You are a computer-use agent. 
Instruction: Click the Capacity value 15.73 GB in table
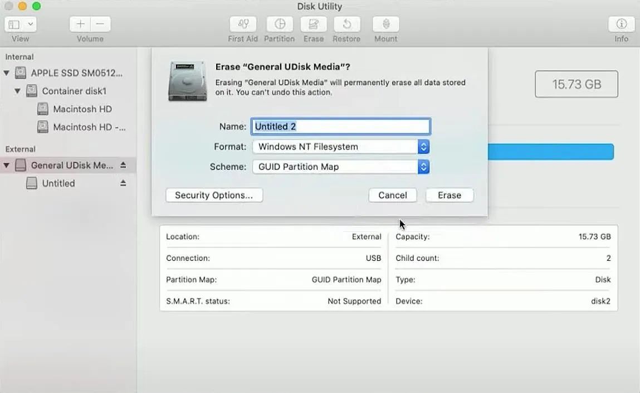pos(595,236)
